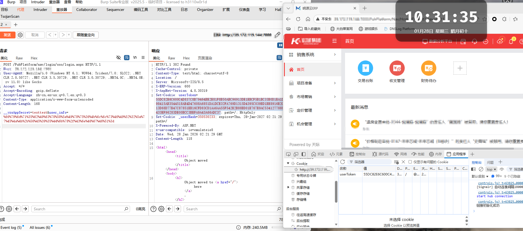Open DevTools Sources (源代码) tab

tap(380, 154)
